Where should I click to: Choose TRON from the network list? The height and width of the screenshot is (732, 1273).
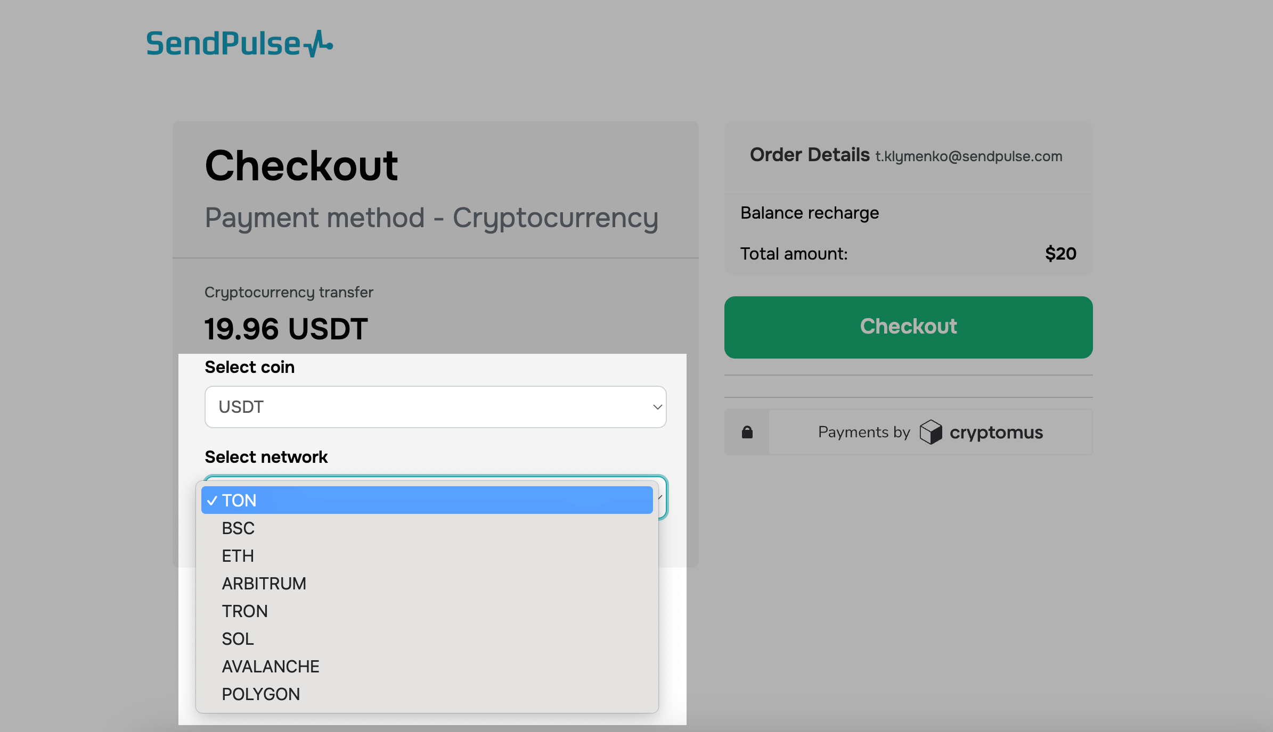coord(244,611)
